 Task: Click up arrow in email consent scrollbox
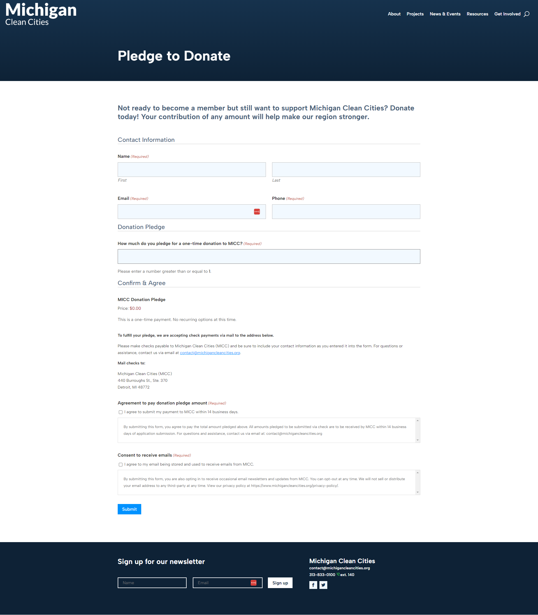click(417, 473)
